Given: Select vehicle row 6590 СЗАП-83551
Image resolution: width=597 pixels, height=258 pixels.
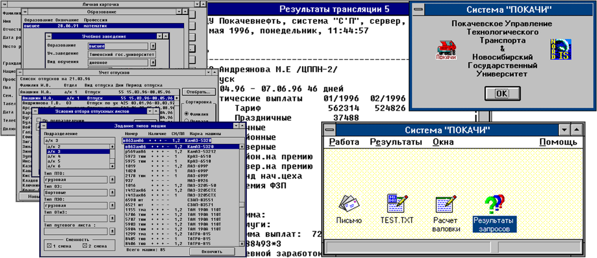Looking at the screenshot, I should point(182,200).
